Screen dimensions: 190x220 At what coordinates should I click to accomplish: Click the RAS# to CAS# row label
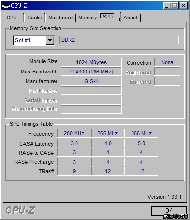37,153
